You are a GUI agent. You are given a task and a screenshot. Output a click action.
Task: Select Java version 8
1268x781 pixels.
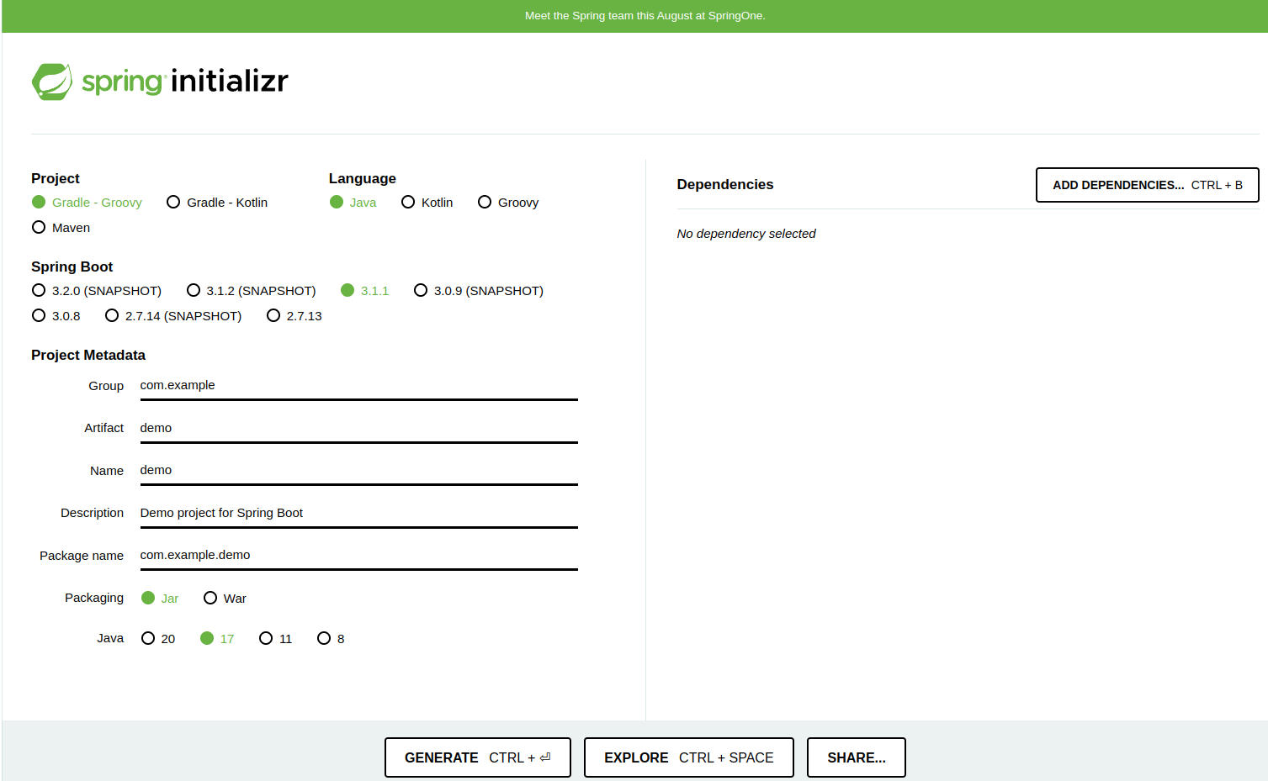(324, 639)
